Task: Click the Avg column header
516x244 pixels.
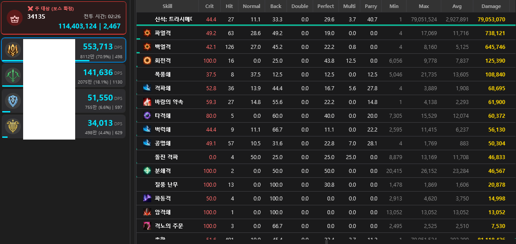Action: 457,6
